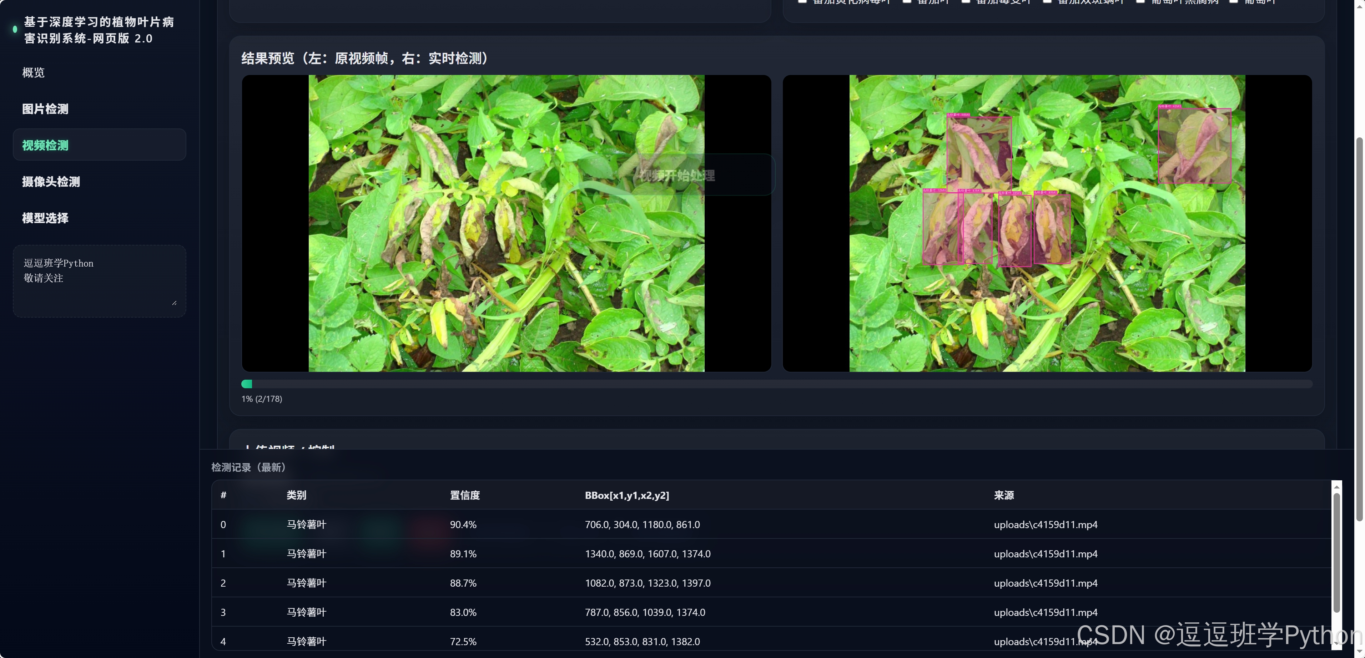Click the 来源 column header
Image resolution: width=1365 pixels, height=658 pixels.
[x=1004, y=495]
